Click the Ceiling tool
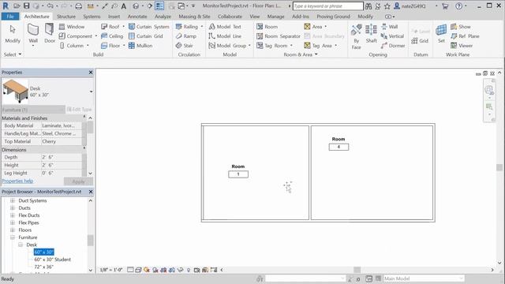Screen dimensions: 505x284 tap(112, 36)
